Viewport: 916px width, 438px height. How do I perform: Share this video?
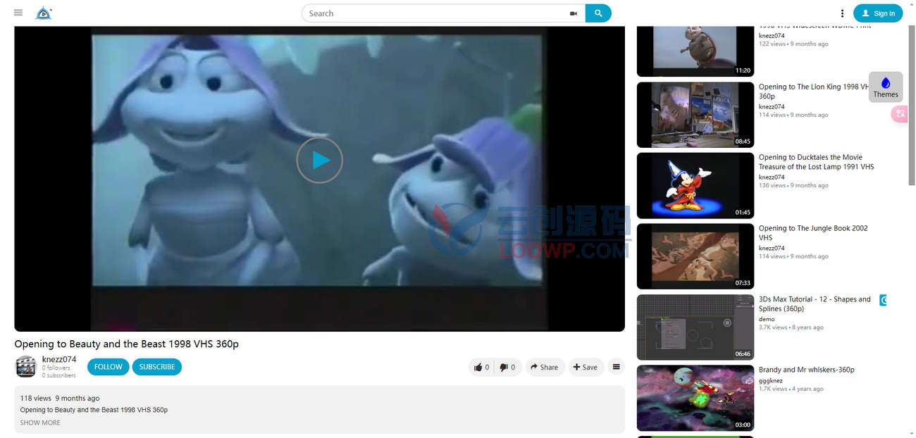(545, 367)
